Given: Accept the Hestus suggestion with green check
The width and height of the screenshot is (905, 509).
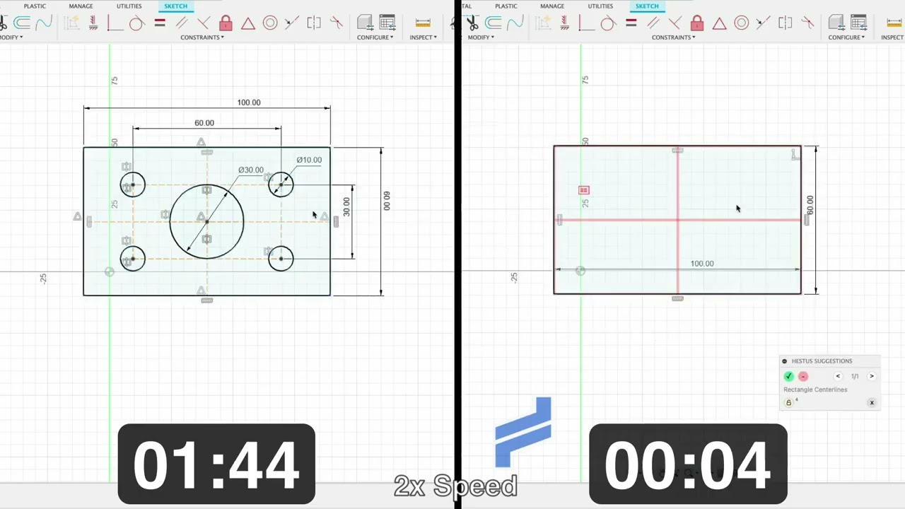Looking at the screenshot, I should coord(789,377).
